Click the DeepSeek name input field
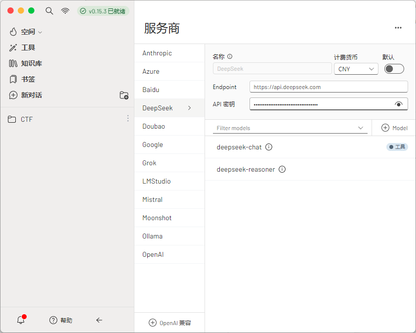This screenshot has width=416, height=333. click(272, 69)
